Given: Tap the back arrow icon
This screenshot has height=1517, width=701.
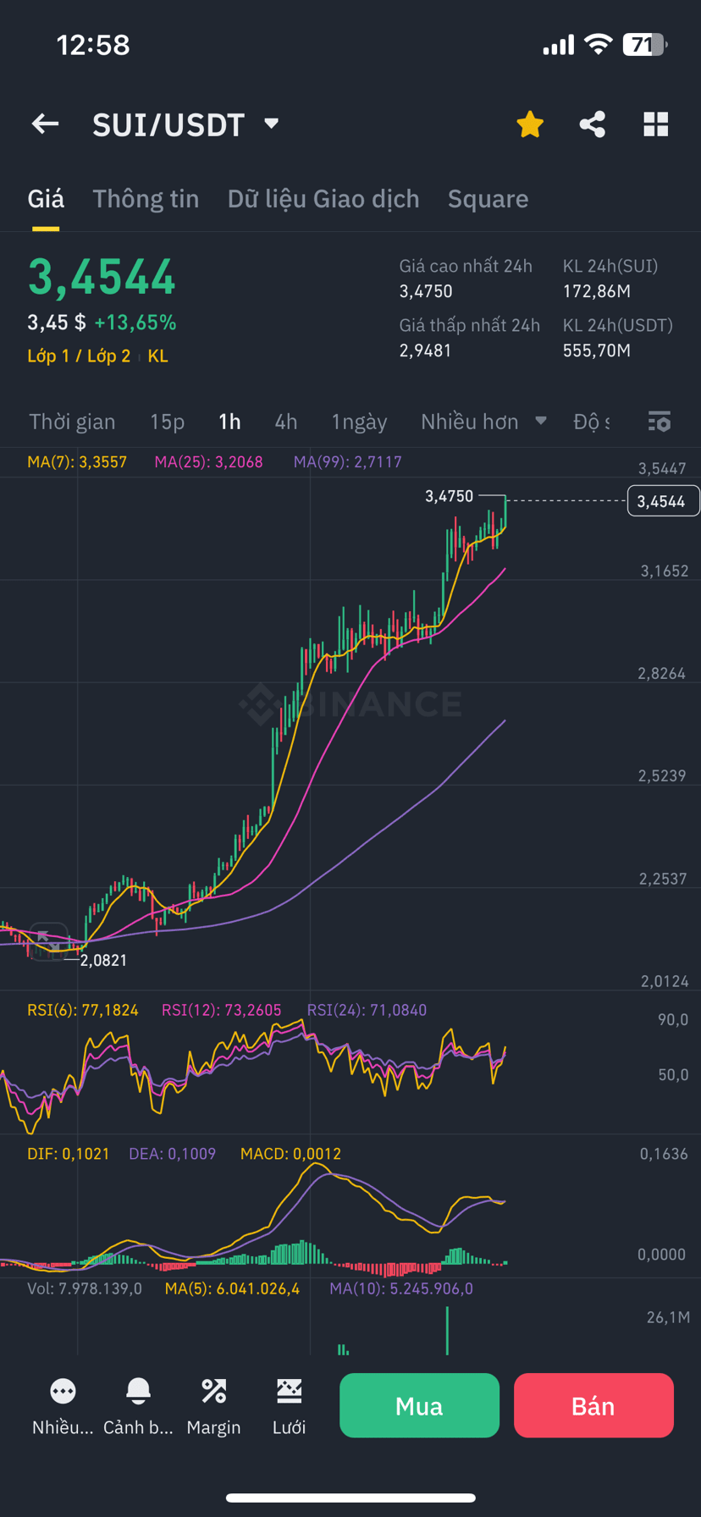Looking at the screenshot, I should 46,124.
